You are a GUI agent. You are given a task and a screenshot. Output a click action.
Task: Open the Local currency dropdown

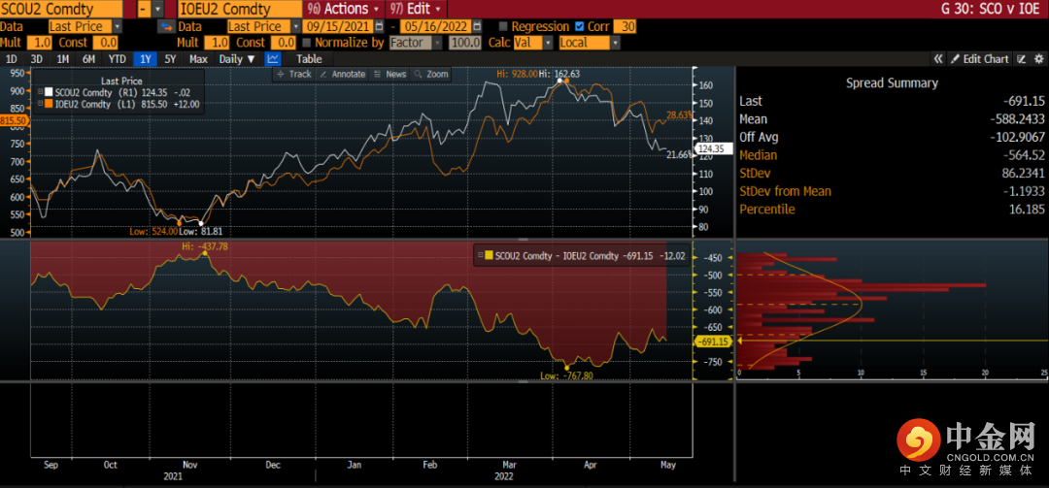(615, 43)
